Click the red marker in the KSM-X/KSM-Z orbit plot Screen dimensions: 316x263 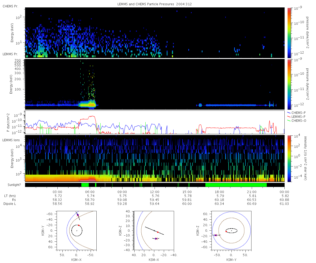[158, 232]
